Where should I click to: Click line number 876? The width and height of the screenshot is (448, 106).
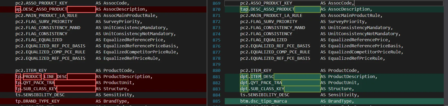pos(216,46)
